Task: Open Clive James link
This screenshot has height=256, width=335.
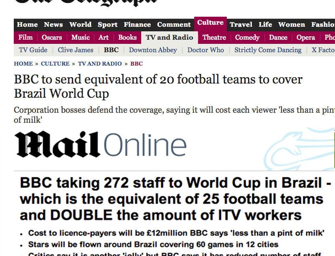Action: (76, 50)
